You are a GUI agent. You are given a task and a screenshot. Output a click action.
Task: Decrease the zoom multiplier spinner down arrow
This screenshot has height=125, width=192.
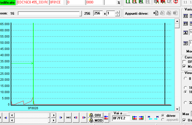click(x=117, y=15)
